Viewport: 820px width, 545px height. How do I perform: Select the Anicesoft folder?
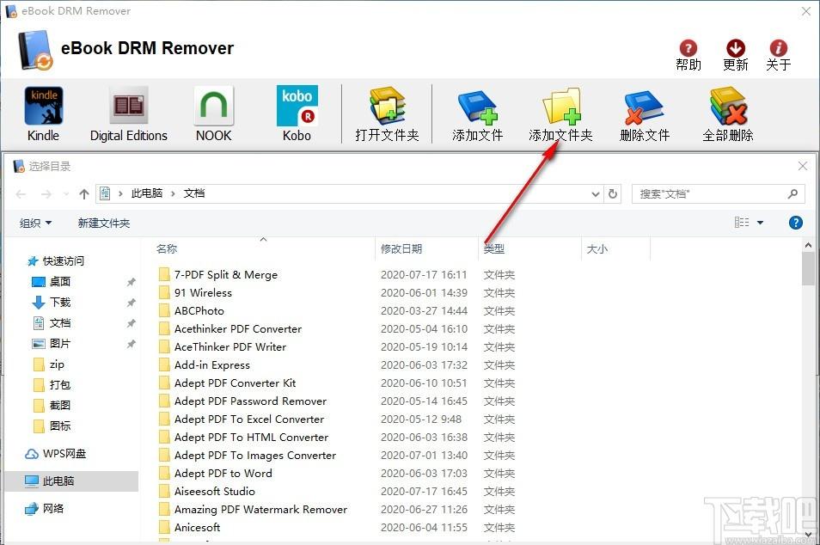click(x=189, y=527)
